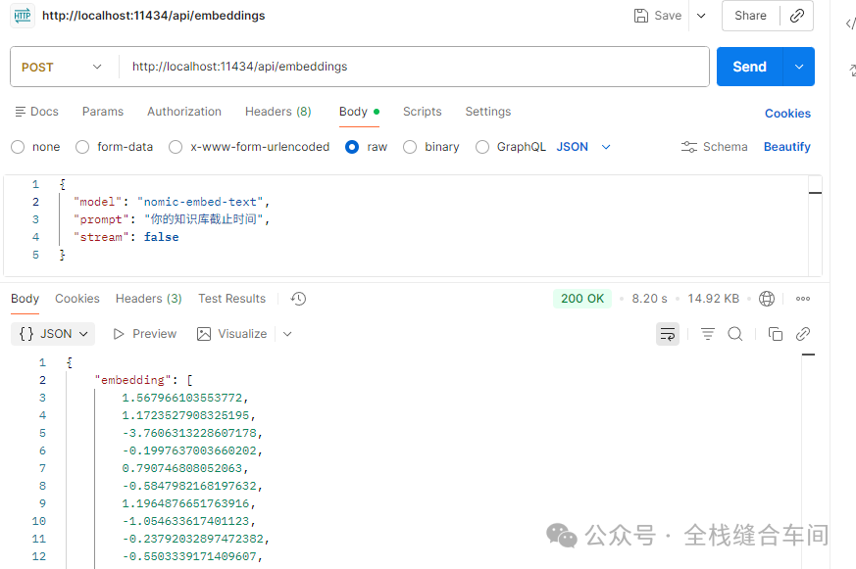The width and height of the screenshot is (856, 569).
Task: Open the POST method dropdown
Action: [x=62, y=67]
